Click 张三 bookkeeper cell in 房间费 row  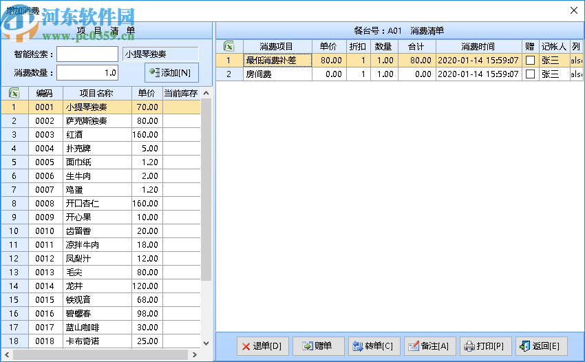554,74
